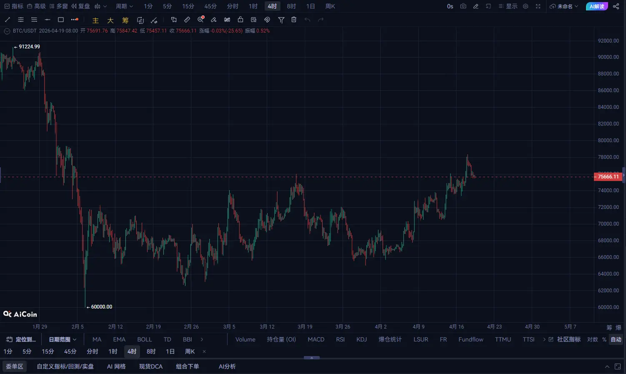The width and height of the screenshot is (626, 374).
Task: Open chart settings hexagon icon
Action: pos(526,6)
